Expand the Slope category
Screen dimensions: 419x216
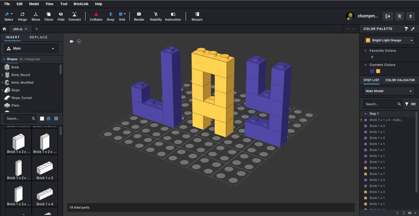pos(3,90)
